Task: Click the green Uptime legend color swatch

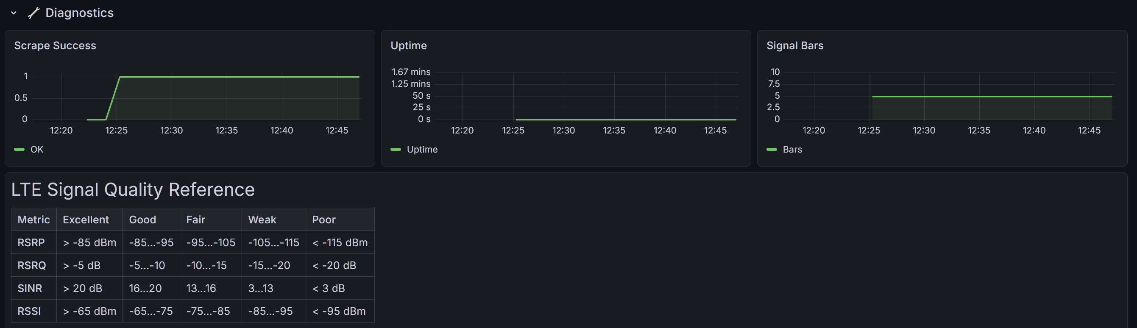Action: point(396,150)
